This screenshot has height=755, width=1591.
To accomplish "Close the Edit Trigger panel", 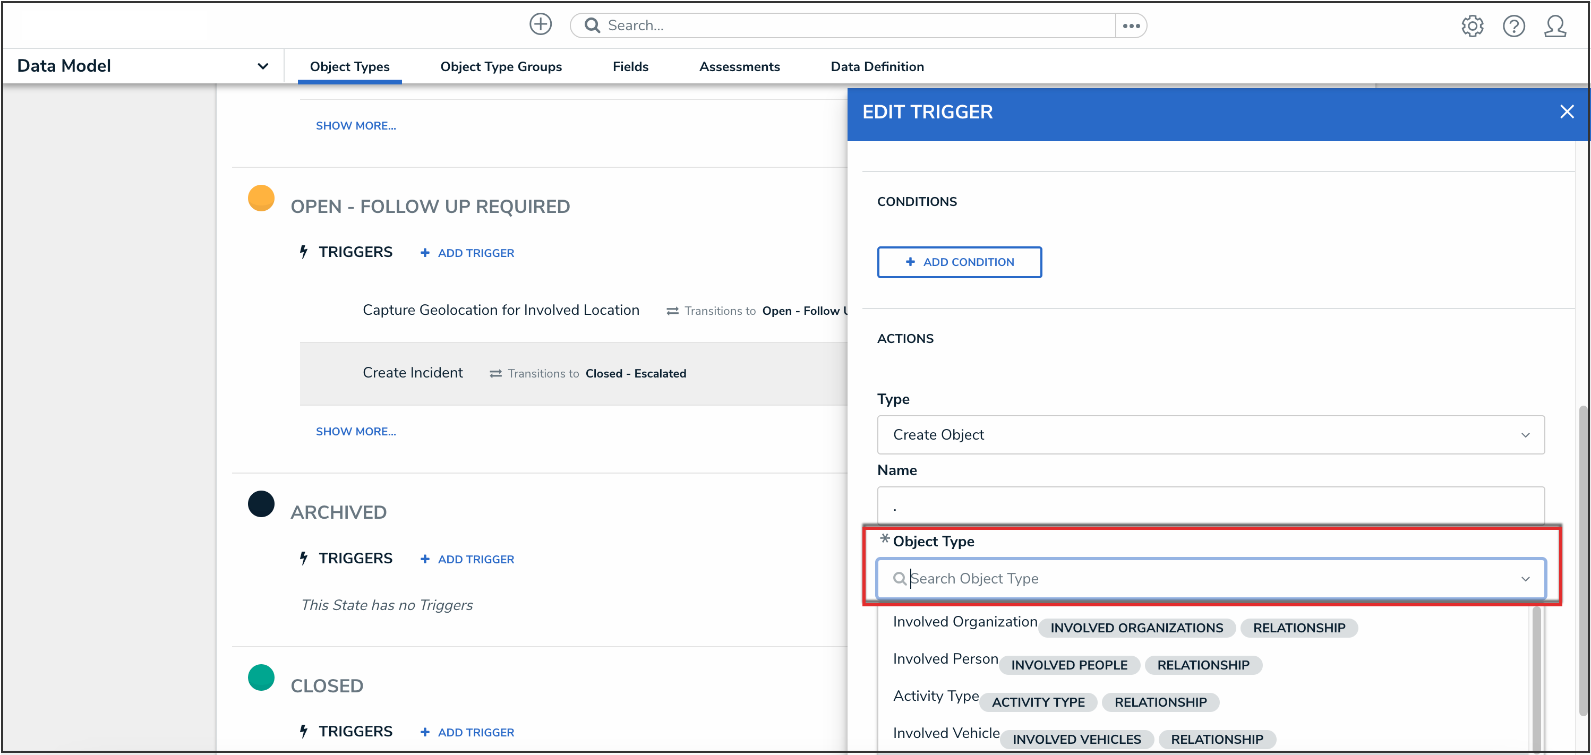I will (x=1566, y=111).
